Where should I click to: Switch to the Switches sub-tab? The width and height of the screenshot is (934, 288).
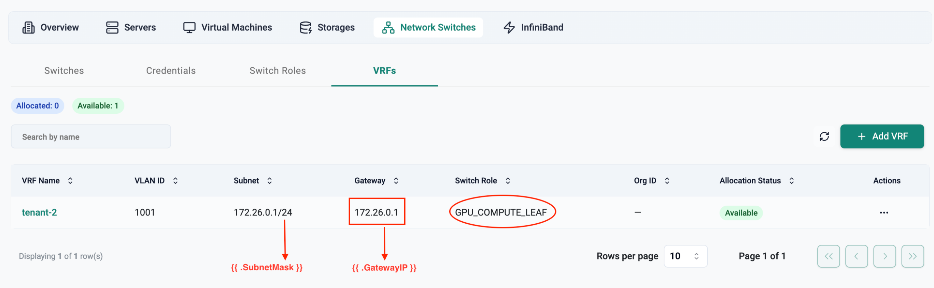pyautogui.click(x=64, y=71)
